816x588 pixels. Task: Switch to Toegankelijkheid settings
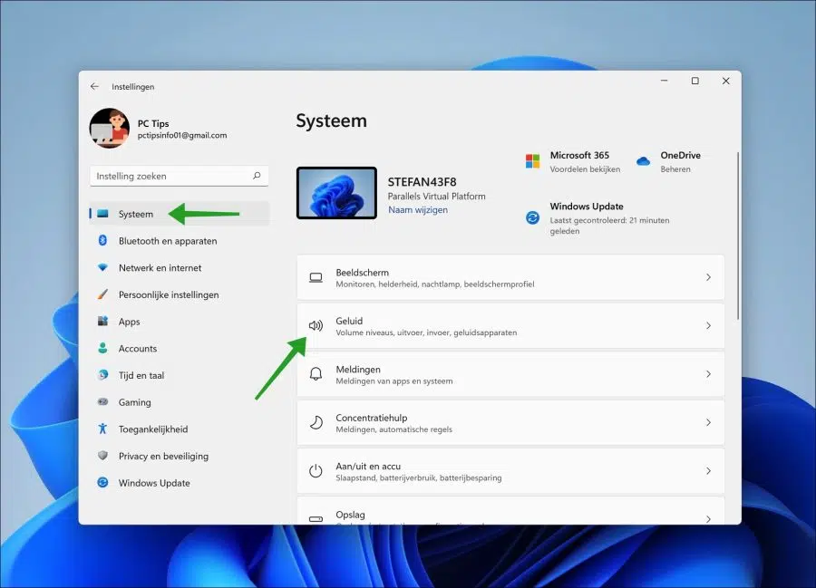(179, 429)
